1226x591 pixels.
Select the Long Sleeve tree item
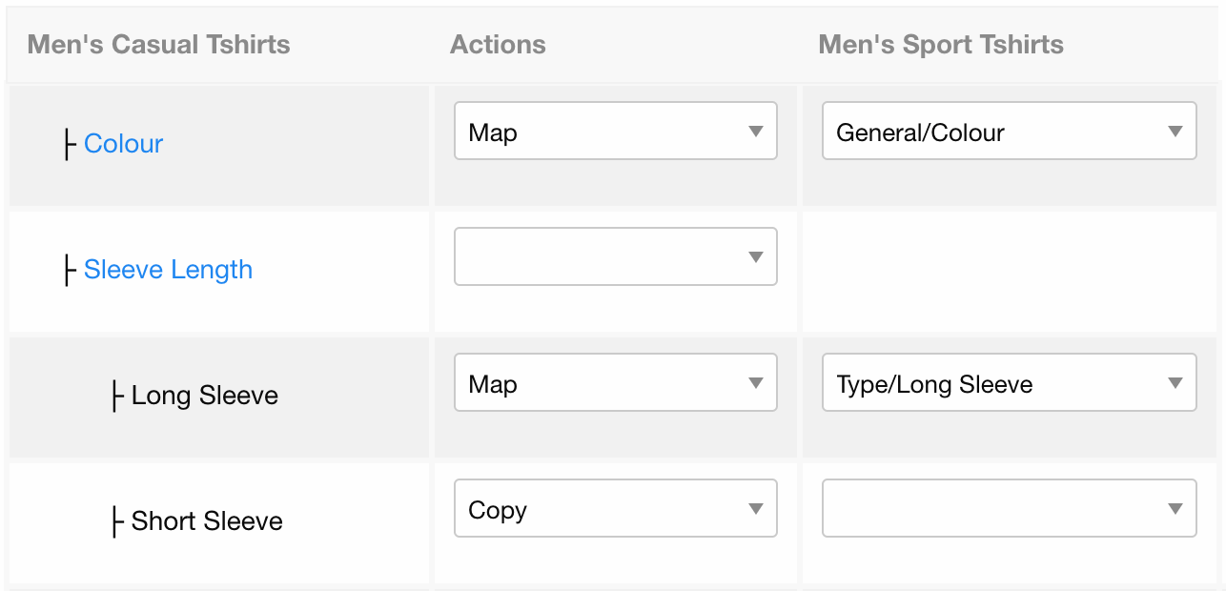pyautogui.click(x=204, y=396)
